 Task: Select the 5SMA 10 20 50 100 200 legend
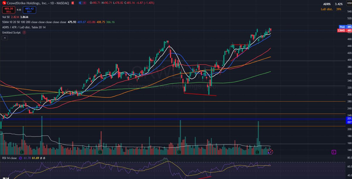coord(34,22)
